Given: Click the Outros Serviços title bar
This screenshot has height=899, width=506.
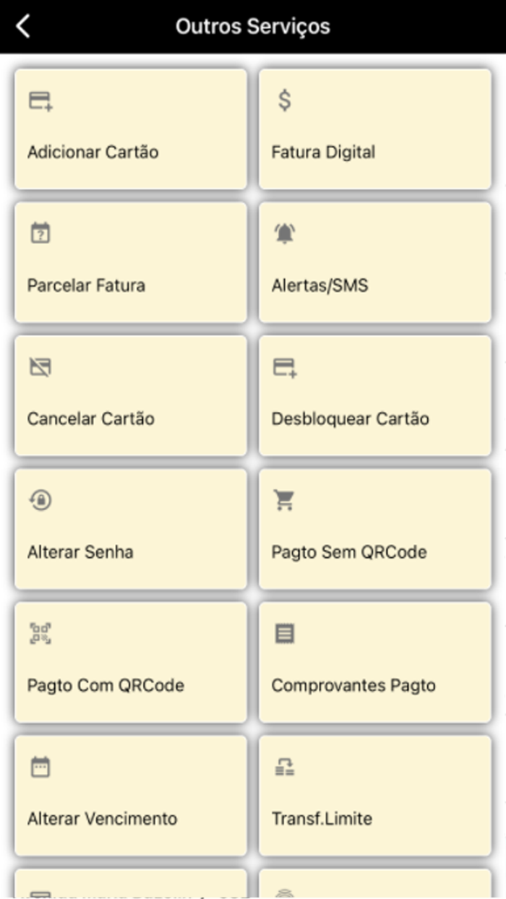Looking at the screenshot, I should tap(252, 25).
